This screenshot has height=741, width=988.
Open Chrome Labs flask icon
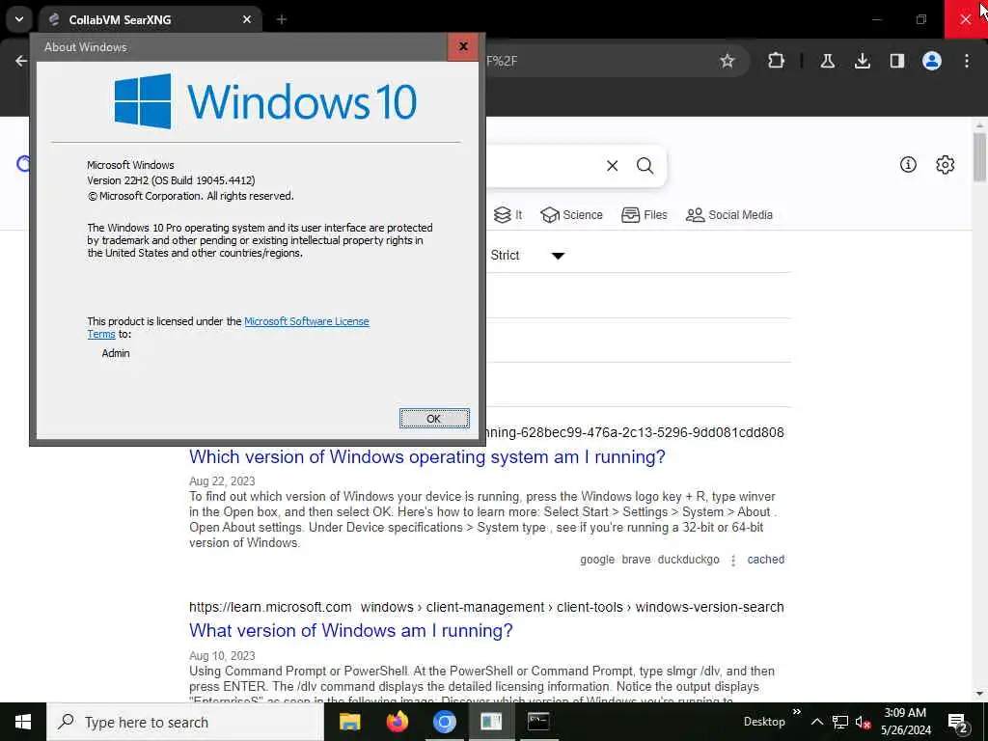tap(827, 61)
